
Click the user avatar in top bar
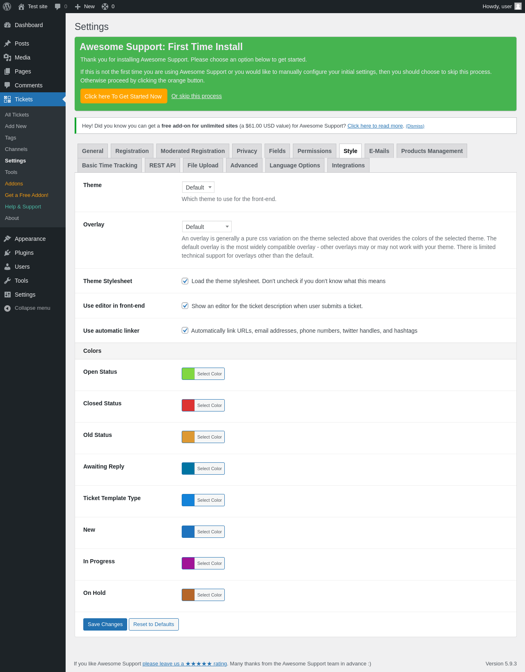click(518, 6)
